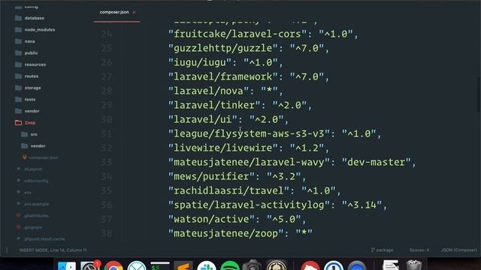Click the "^3.14" version value

click(362, 205)
